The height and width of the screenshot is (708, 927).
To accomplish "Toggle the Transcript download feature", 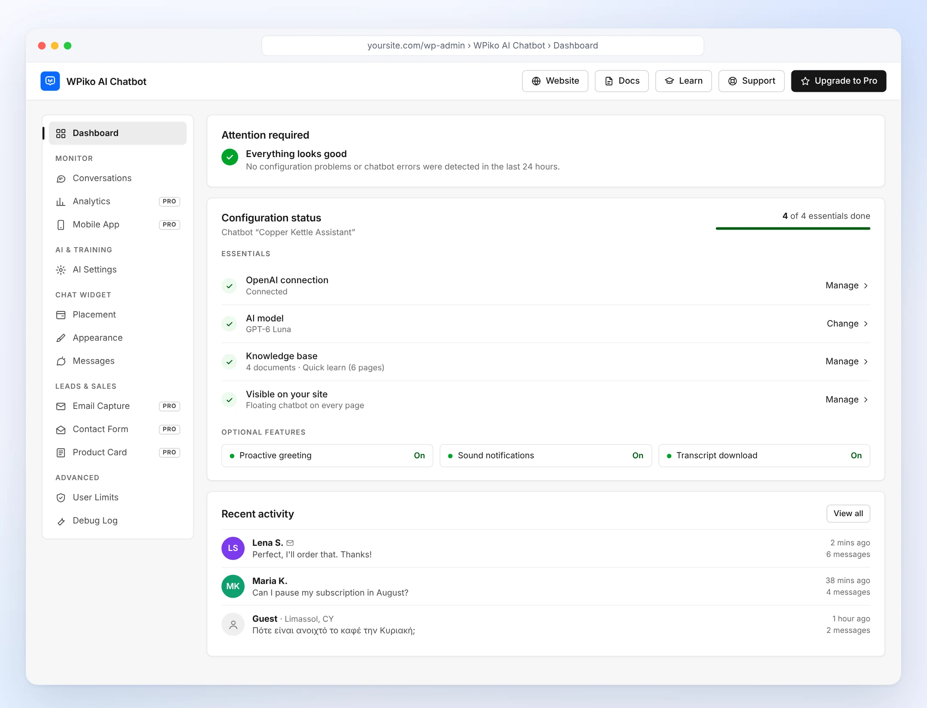I will pos(764,456).
